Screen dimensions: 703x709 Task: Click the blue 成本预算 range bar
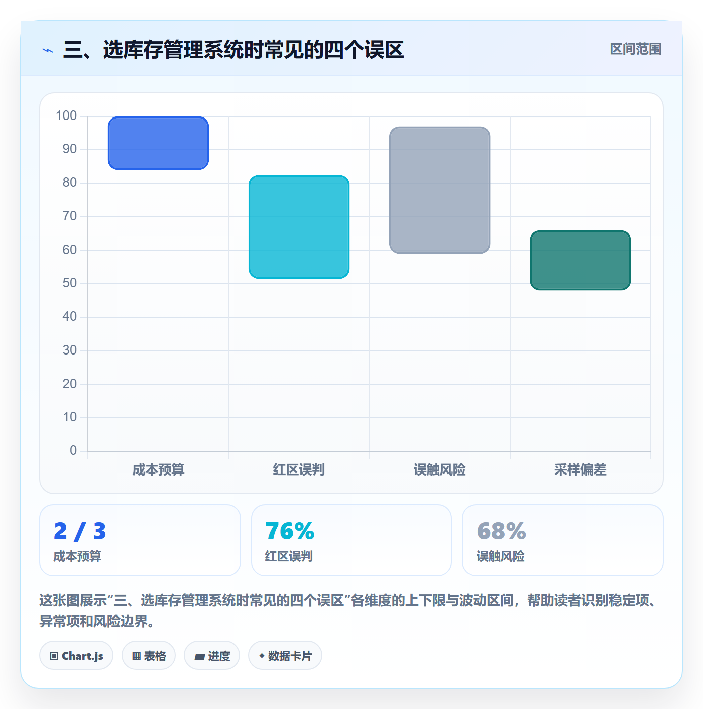tap(158, 143)
